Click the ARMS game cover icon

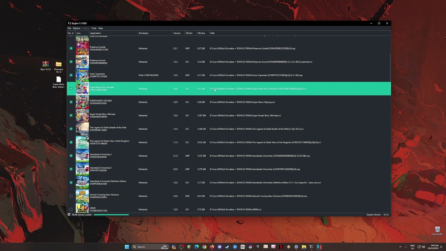pos(82,208)
